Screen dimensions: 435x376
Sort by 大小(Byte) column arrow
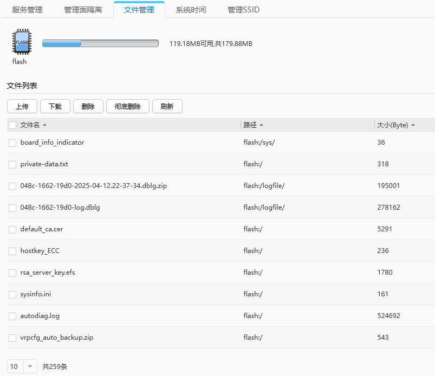coord(413,125)
